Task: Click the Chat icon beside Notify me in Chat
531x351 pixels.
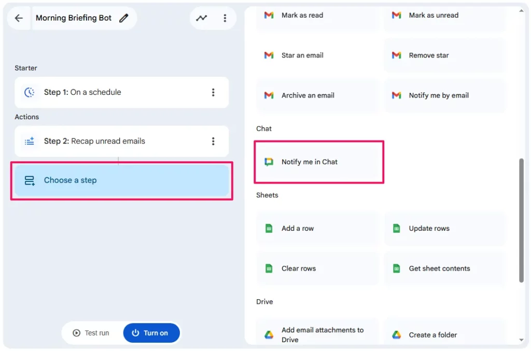Action: click(269, 162)
